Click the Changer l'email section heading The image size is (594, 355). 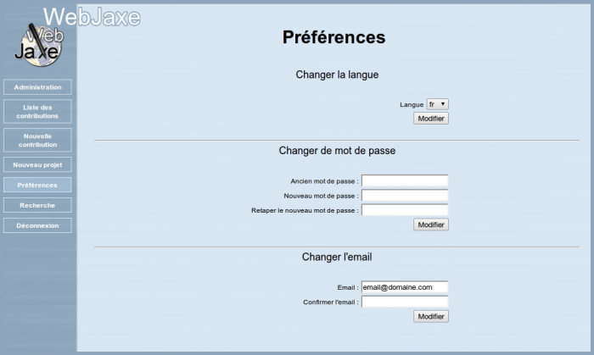[337, 257]
